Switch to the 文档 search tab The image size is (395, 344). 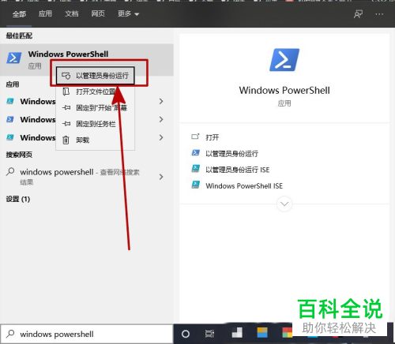(72, 13)
